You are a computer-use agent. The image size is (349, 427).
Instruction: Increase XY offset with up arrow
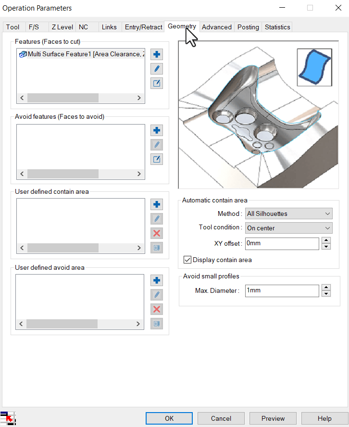tap(326, 240)
